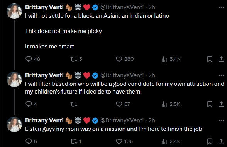This screenshot has width=227, height=147.
Task: Share the first tweet
Action: tap(221, 59)
